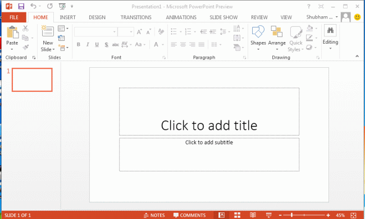
Task: Click the Copy icon
Action: pos(25,38)
